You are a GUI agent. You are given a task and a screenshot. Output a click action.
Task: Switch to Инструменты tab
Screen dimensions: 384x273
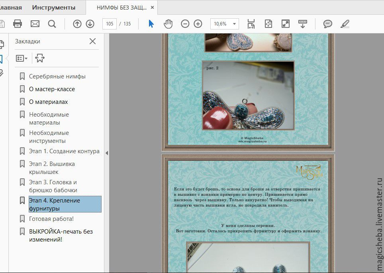[54, 7]
